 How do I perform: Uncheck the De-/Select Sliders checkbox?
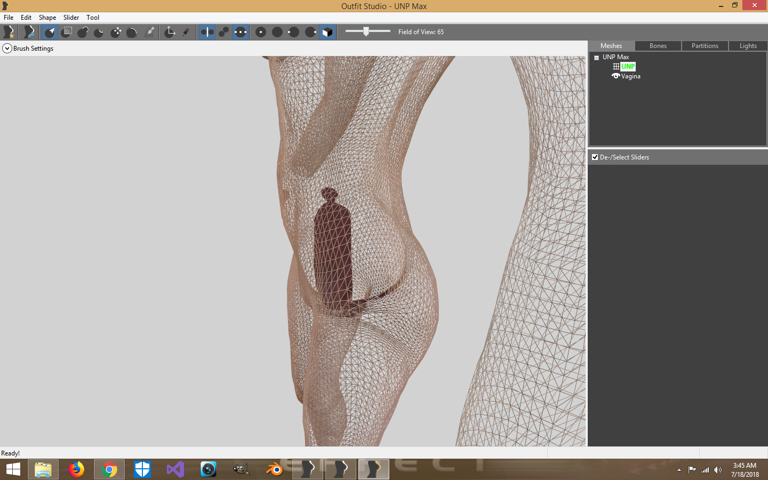pyautogui.click(x=595, y=157)
